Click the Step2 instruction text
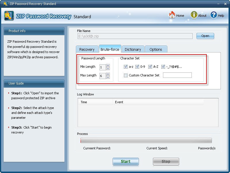Image resolution: width=230 pixels, height=173 pixels. (x=32, y=113)
